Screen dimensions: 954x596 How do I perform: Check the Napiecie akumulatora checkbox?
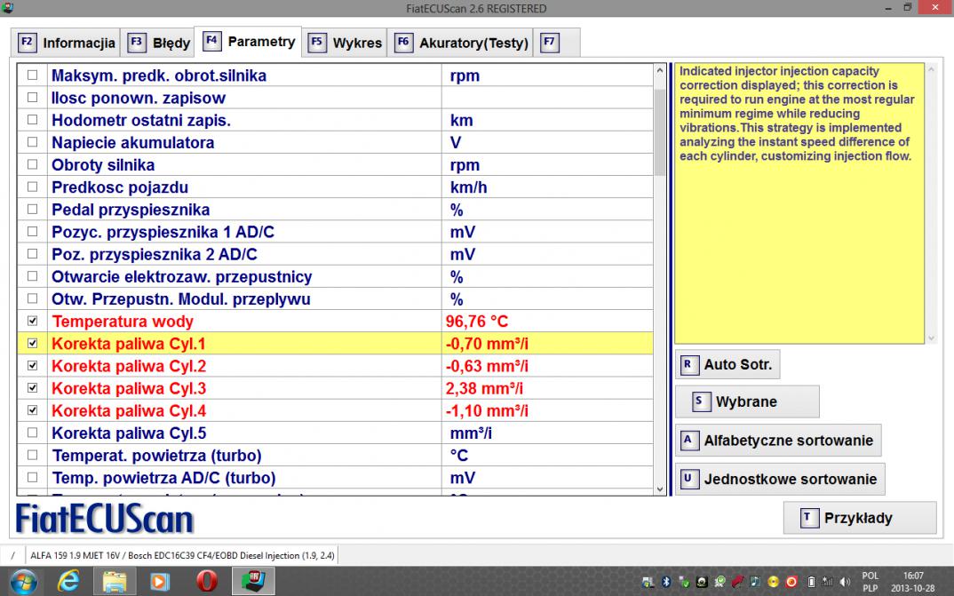(32, 142)
